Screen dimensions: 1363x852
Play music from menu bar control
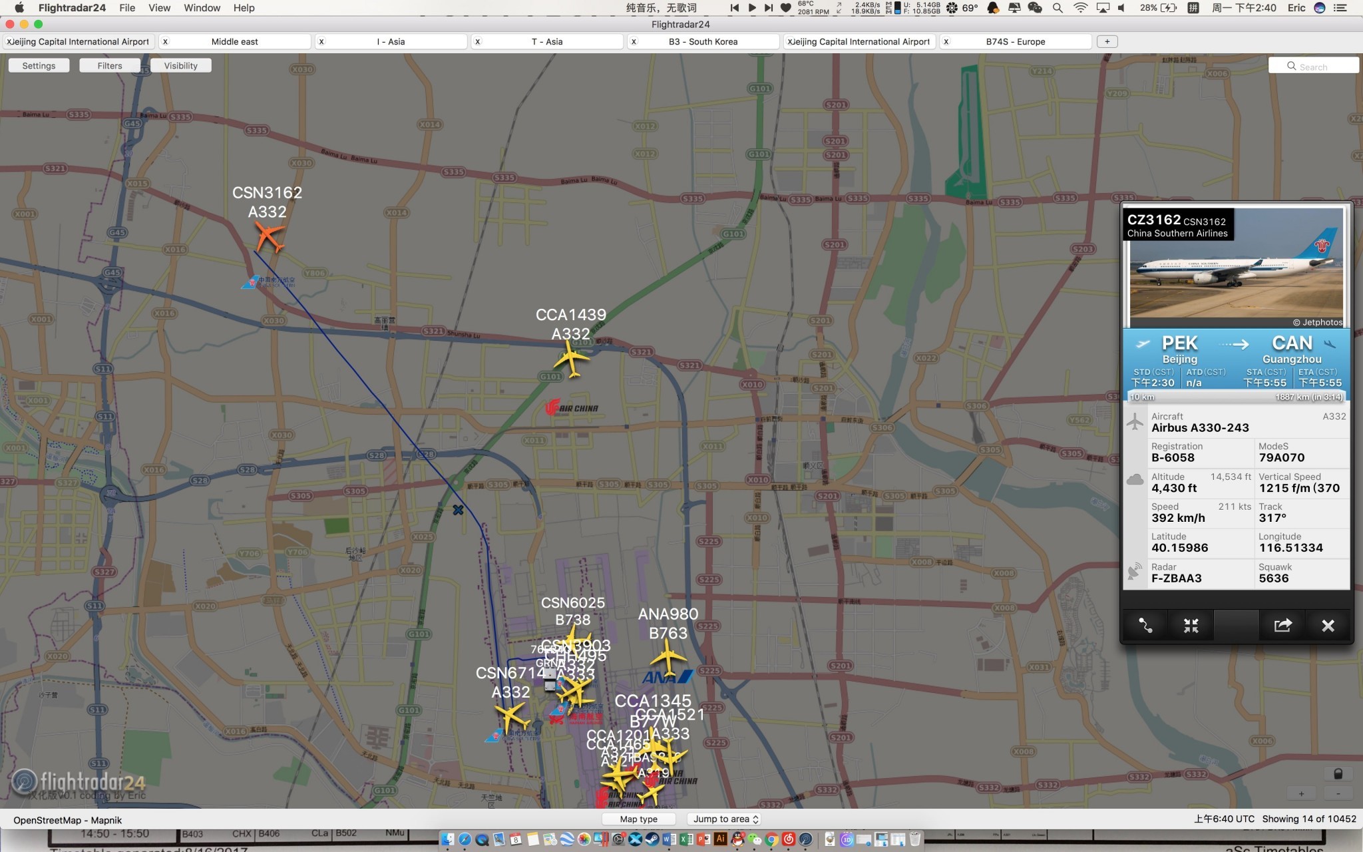pyautogui.click(x=751, y=8)
